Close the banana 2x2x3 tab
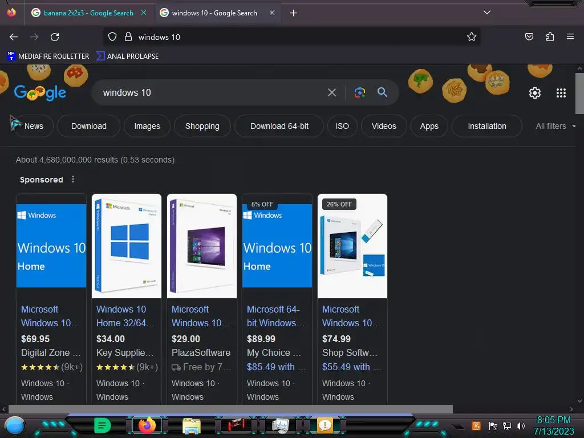584x438 pixels. pyautogui.click(x=144, y=13)
